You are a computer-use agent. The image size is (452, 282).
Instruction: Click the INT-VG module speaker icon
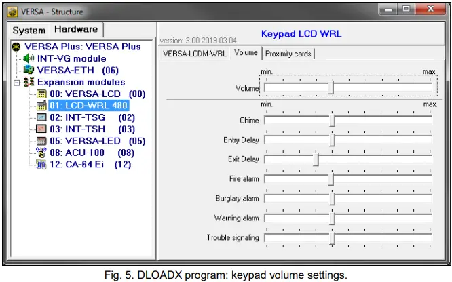pos(29,58)
